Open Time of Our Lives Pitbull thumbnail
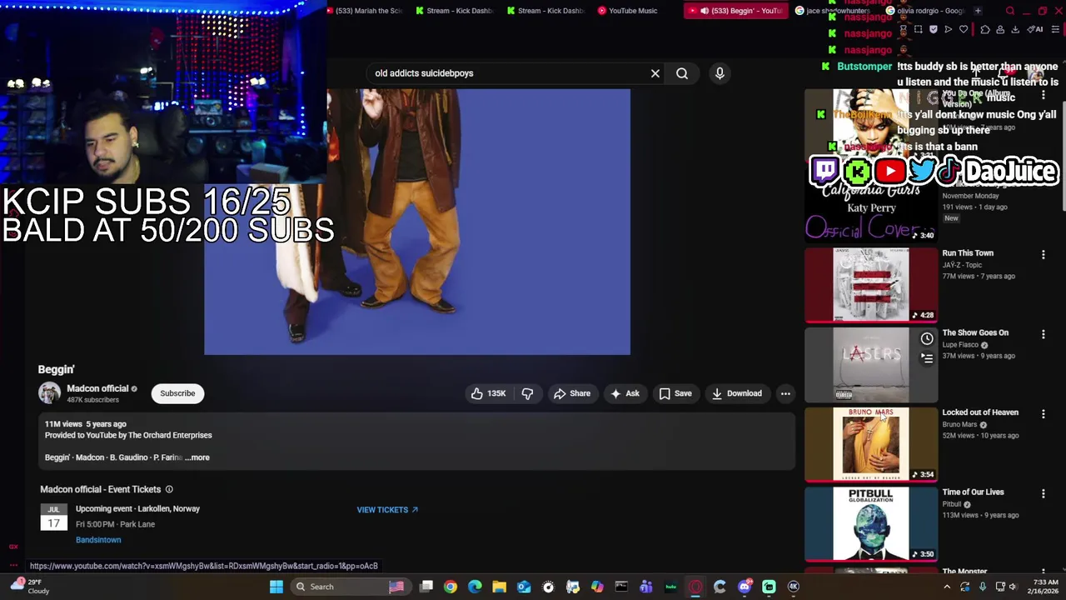 871,523
